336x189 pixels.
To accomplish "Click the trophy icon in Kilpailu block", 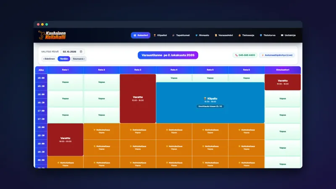I will [x=205, y=99].
